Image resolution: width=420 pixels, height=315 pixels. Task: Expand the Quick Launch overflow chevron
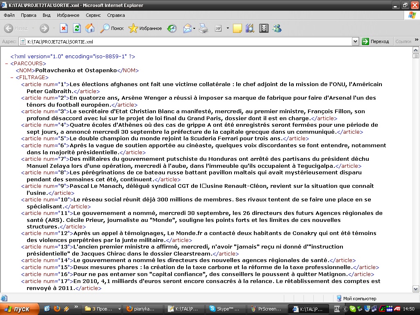pyautogui.click(x=76, y=307)
